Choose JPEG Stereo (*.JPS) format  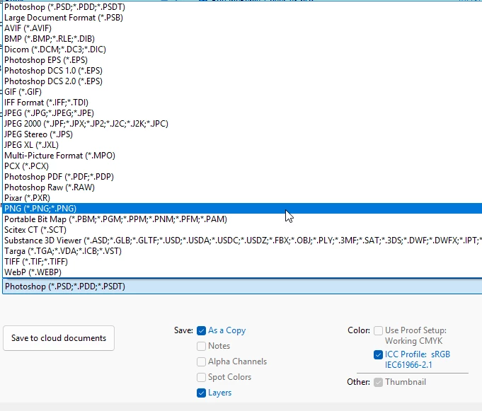242,134
